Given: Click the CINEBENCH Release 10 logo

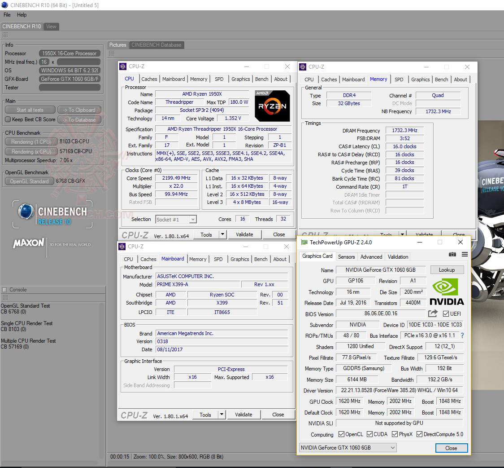Looking at the screenshot, I should click(52, 214).
